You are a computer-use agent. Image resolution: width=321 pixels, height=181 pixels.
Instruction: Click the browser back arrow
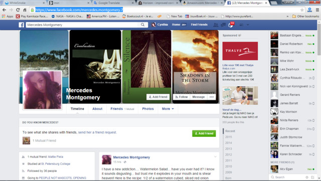pos(5,10)
